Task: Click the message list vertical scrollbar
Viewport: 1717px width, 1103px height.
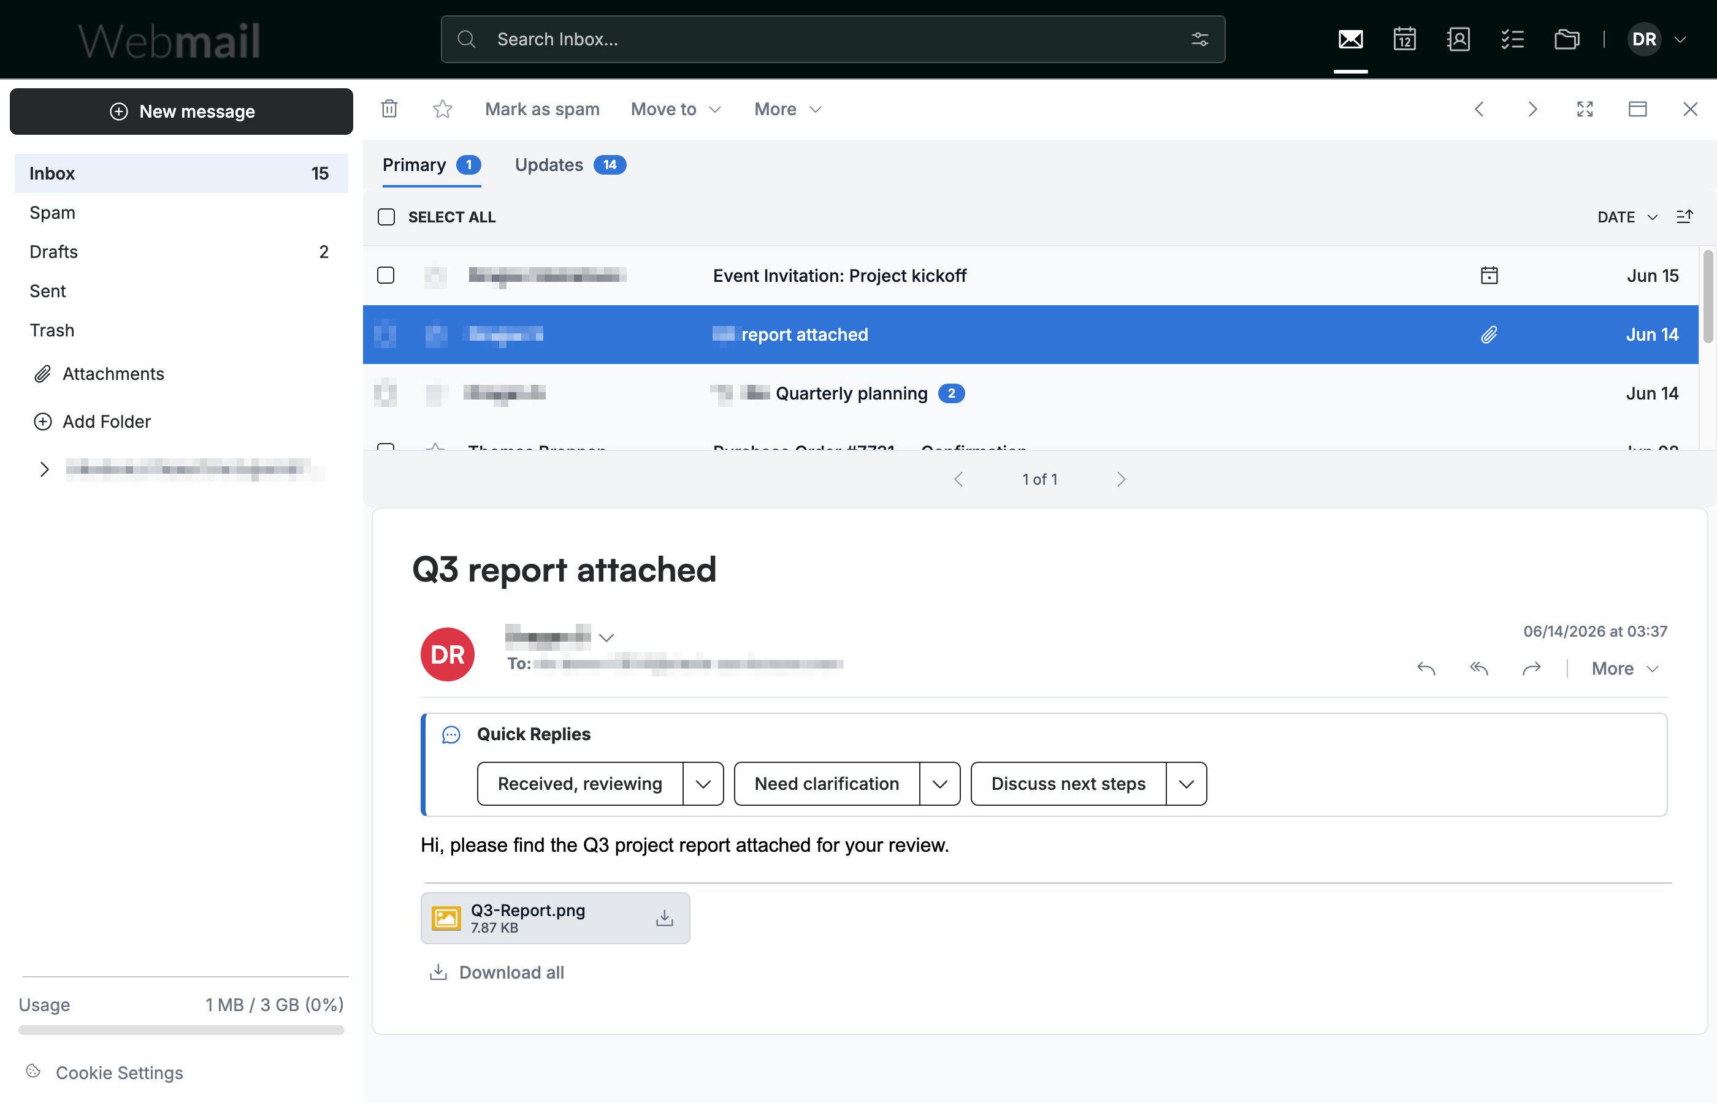Action: click(x=1708, y=296)
